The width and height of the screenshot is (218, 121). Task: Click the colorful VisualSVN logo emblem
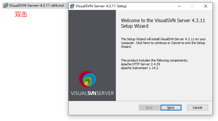pyautogui.click(x=87, y=79)
